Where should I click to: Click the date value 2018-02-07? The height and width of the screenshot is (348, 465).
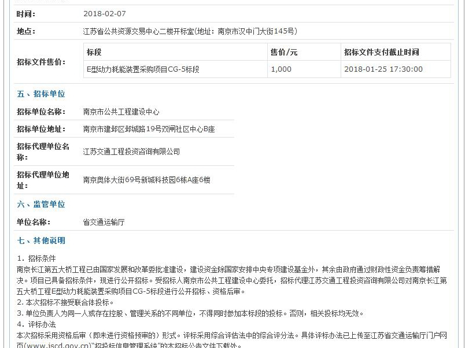pos(104,14)
